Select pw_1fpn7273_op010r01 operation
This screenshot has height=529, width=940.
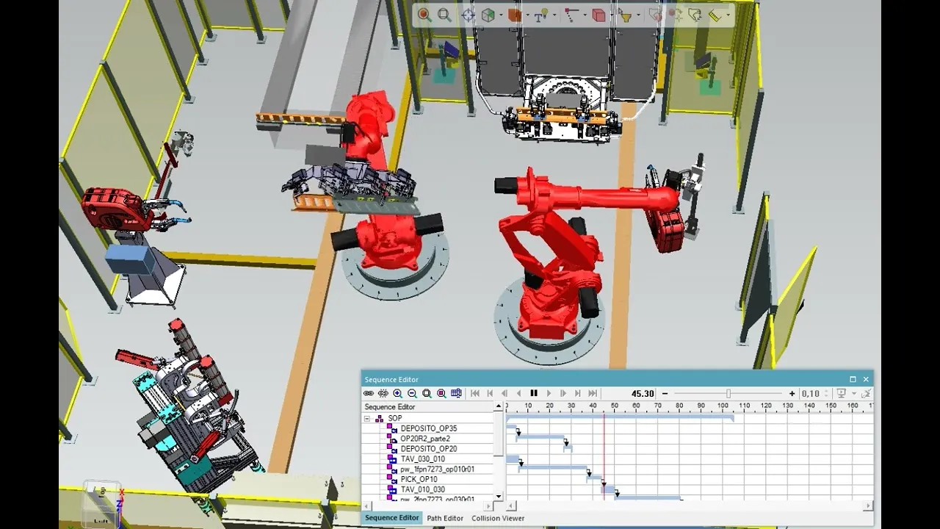tap(438, 469)
